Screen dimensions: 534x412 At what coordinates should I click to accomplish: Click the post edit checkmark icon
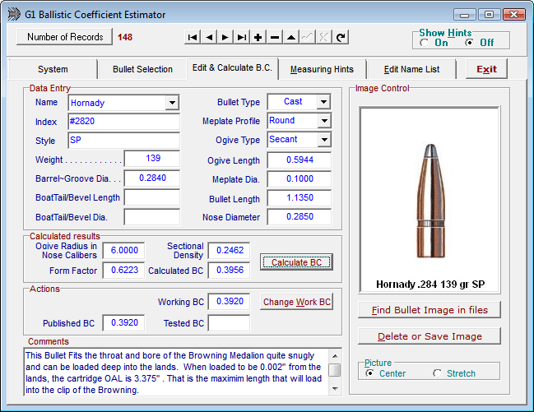point(307,37)
